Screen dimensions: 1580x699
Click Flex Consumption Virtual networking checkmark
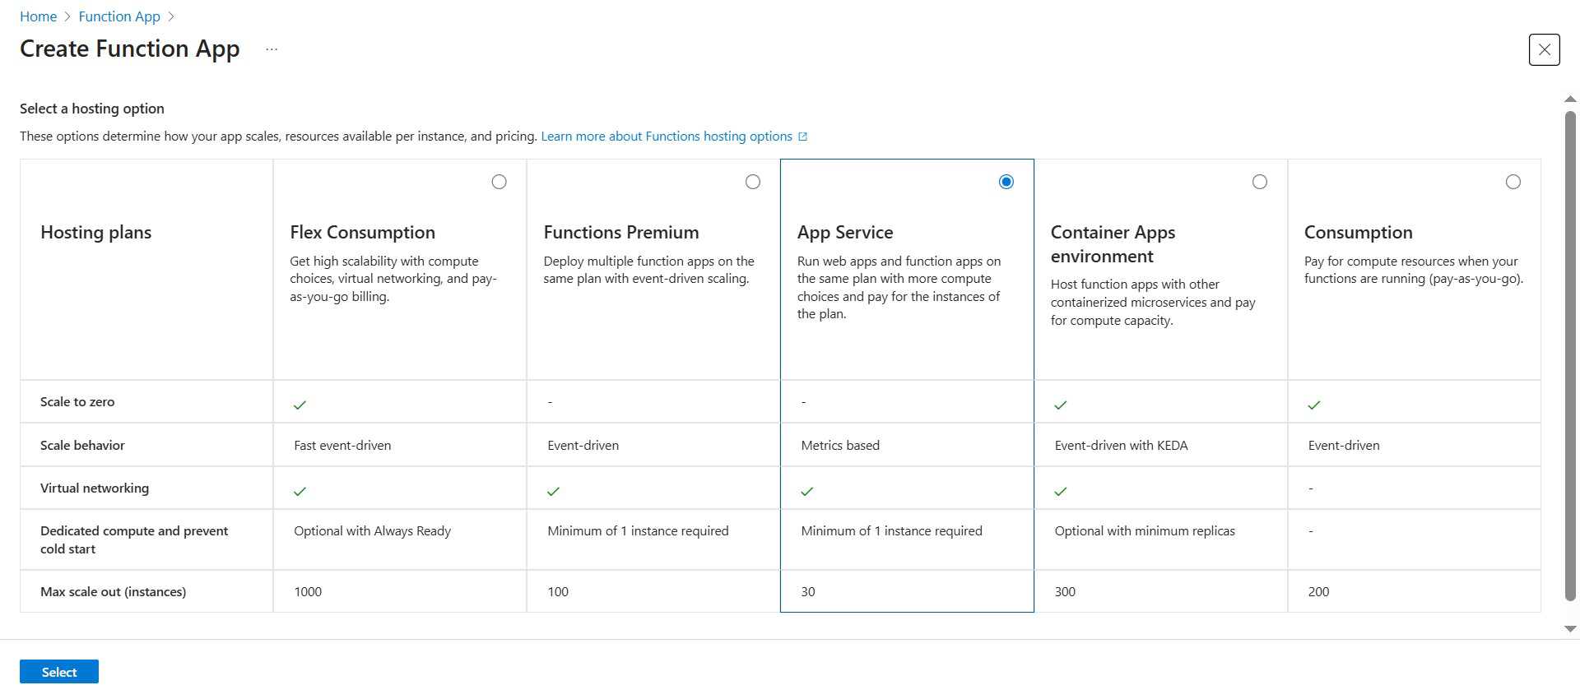tap(300, 491)
